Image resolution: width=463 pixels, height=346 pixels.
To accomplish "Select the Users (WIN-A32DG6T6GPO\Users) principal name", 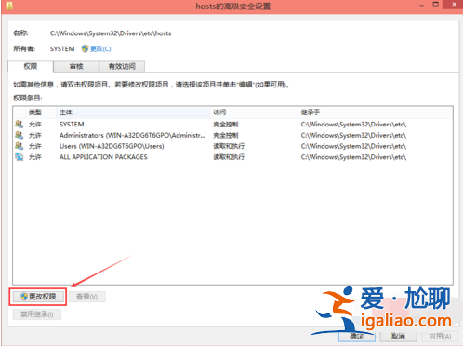I will [x=112, y=146].
